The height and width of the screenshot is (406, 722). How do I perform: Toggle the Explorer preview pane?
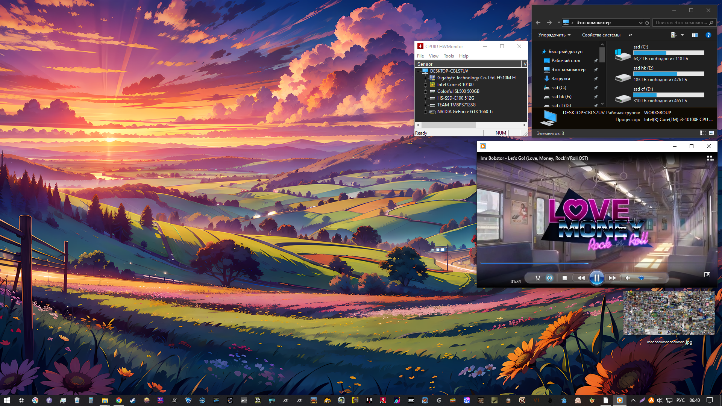695,35
